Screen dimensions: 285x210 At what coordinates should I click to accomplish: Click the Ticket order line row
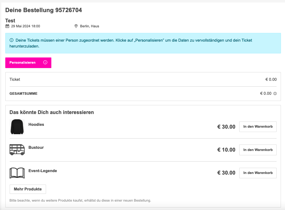pyautogui.click(x=143, y=80)
